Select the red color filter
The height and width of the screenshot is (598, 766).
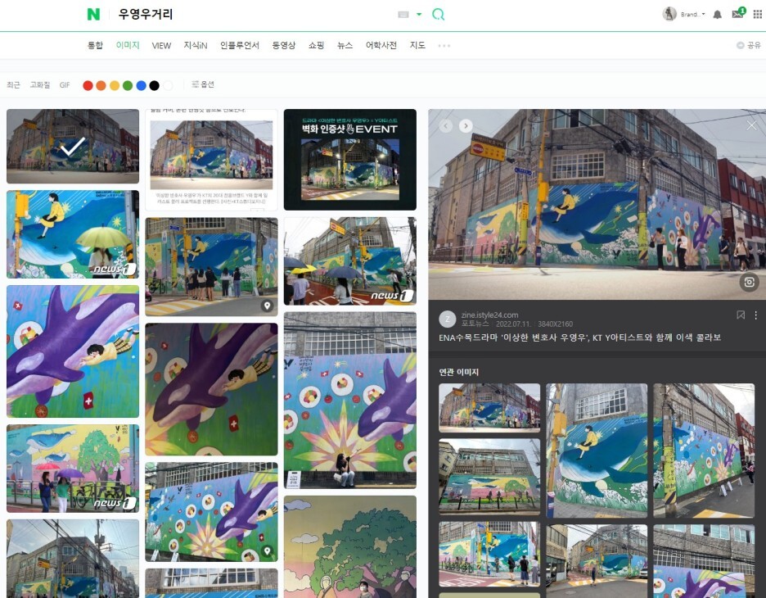[x=88, y=85]
